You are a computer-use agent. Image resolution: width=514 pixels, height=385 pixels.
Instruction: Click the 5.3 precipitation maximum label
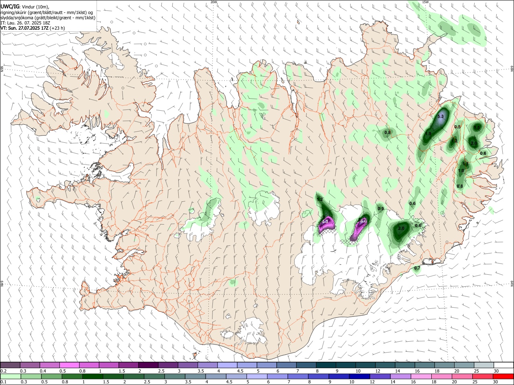pyautogui.click(x=441, y=116)
